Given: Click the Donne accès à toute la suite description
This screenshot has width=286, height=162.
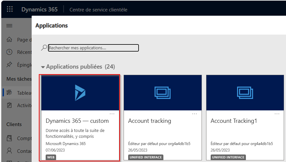Looking at the screenshot, I should [75, 133].
